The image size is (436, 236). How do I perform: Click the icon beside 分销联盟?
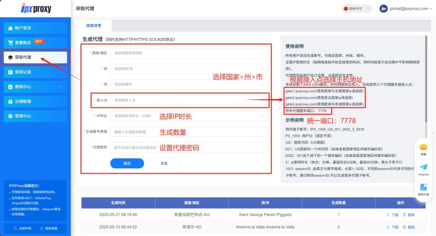pyautogui.click(x=10, y=101)
